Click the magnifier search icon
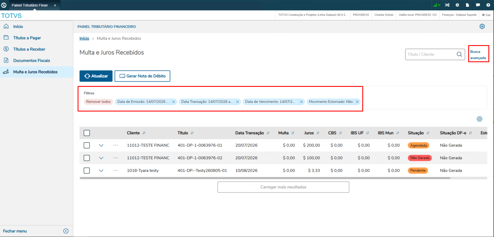The image size is (494, 237). pyautogui.click(x=459, y=54)
